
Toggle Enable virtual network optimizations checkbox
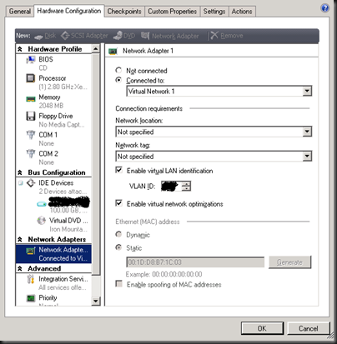(x=118, y=203)
